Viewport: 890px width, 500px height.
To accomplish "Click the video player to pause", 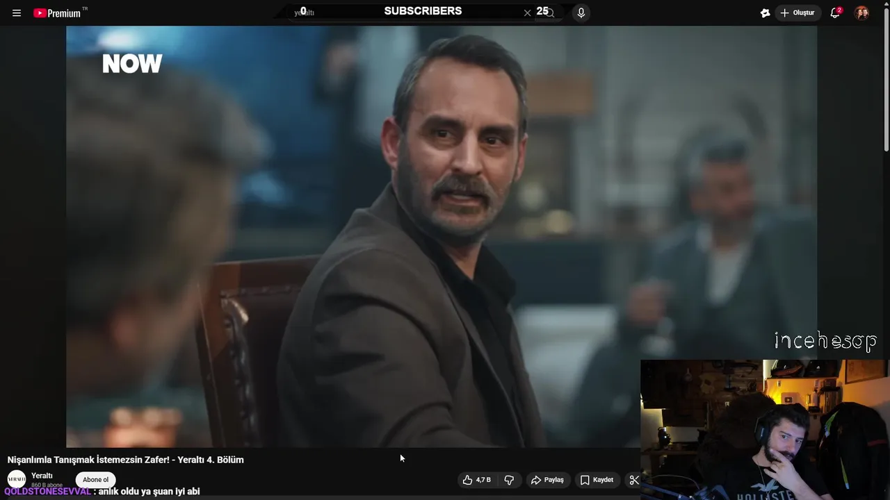I will (442, 236).
